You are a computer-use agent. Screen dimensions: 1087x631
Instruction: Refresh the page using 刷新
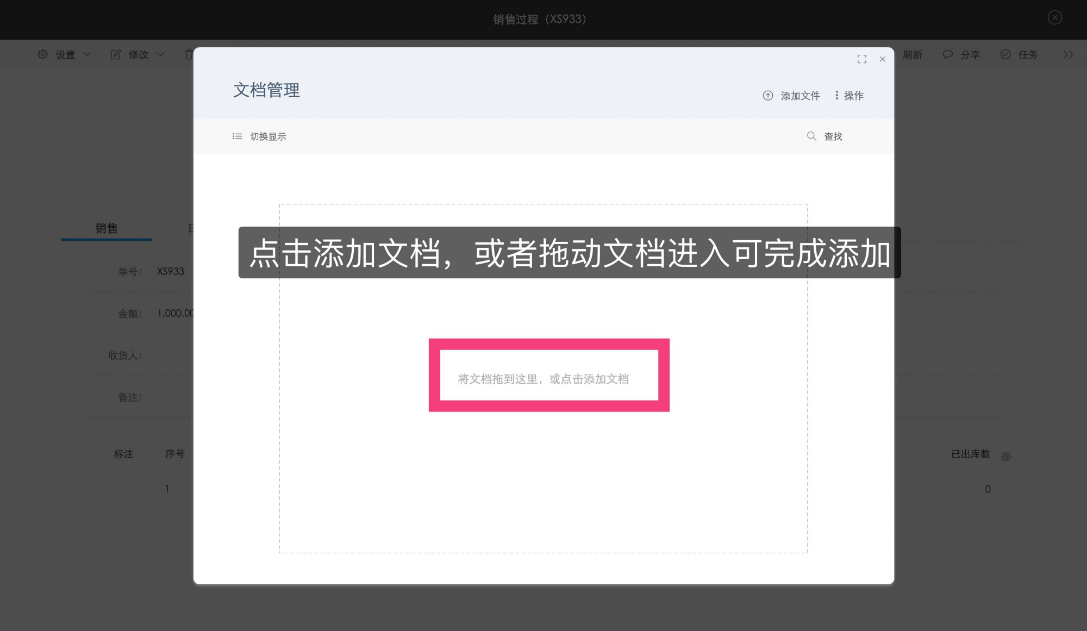tap(914, 54)
